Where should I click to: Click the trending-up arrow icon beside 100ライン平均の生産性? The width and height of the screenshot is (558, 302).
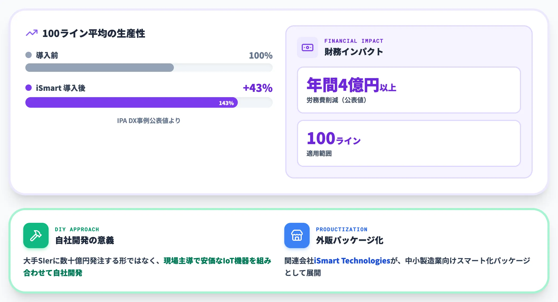(32, 33)
